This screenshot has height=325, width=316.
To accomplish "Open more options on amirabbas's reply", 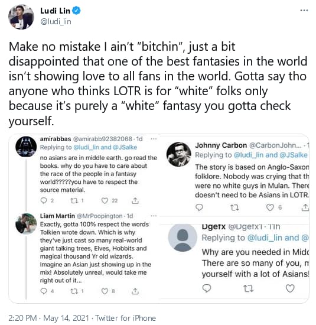I will [154, 139].
